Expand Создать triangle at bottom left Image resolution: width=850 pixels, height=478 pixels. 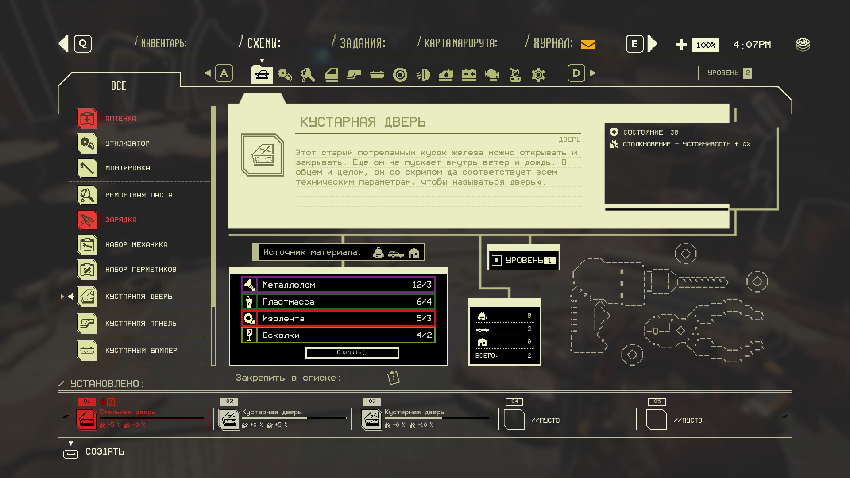[x=71, y=443]
